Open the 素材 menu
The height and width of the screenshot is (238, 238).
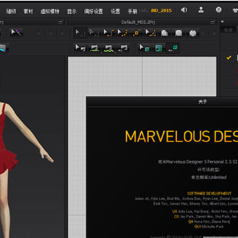(x=28, y=11)
